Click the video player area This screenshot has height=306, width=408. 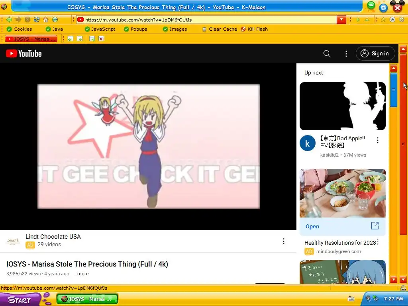(x=148, y=146)
